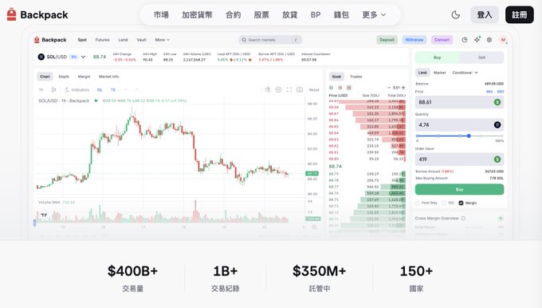The height and width of the screenshot is (308, 542).
Task: Click the black SOL icon in Quantity field
Action: coord(497,125)
